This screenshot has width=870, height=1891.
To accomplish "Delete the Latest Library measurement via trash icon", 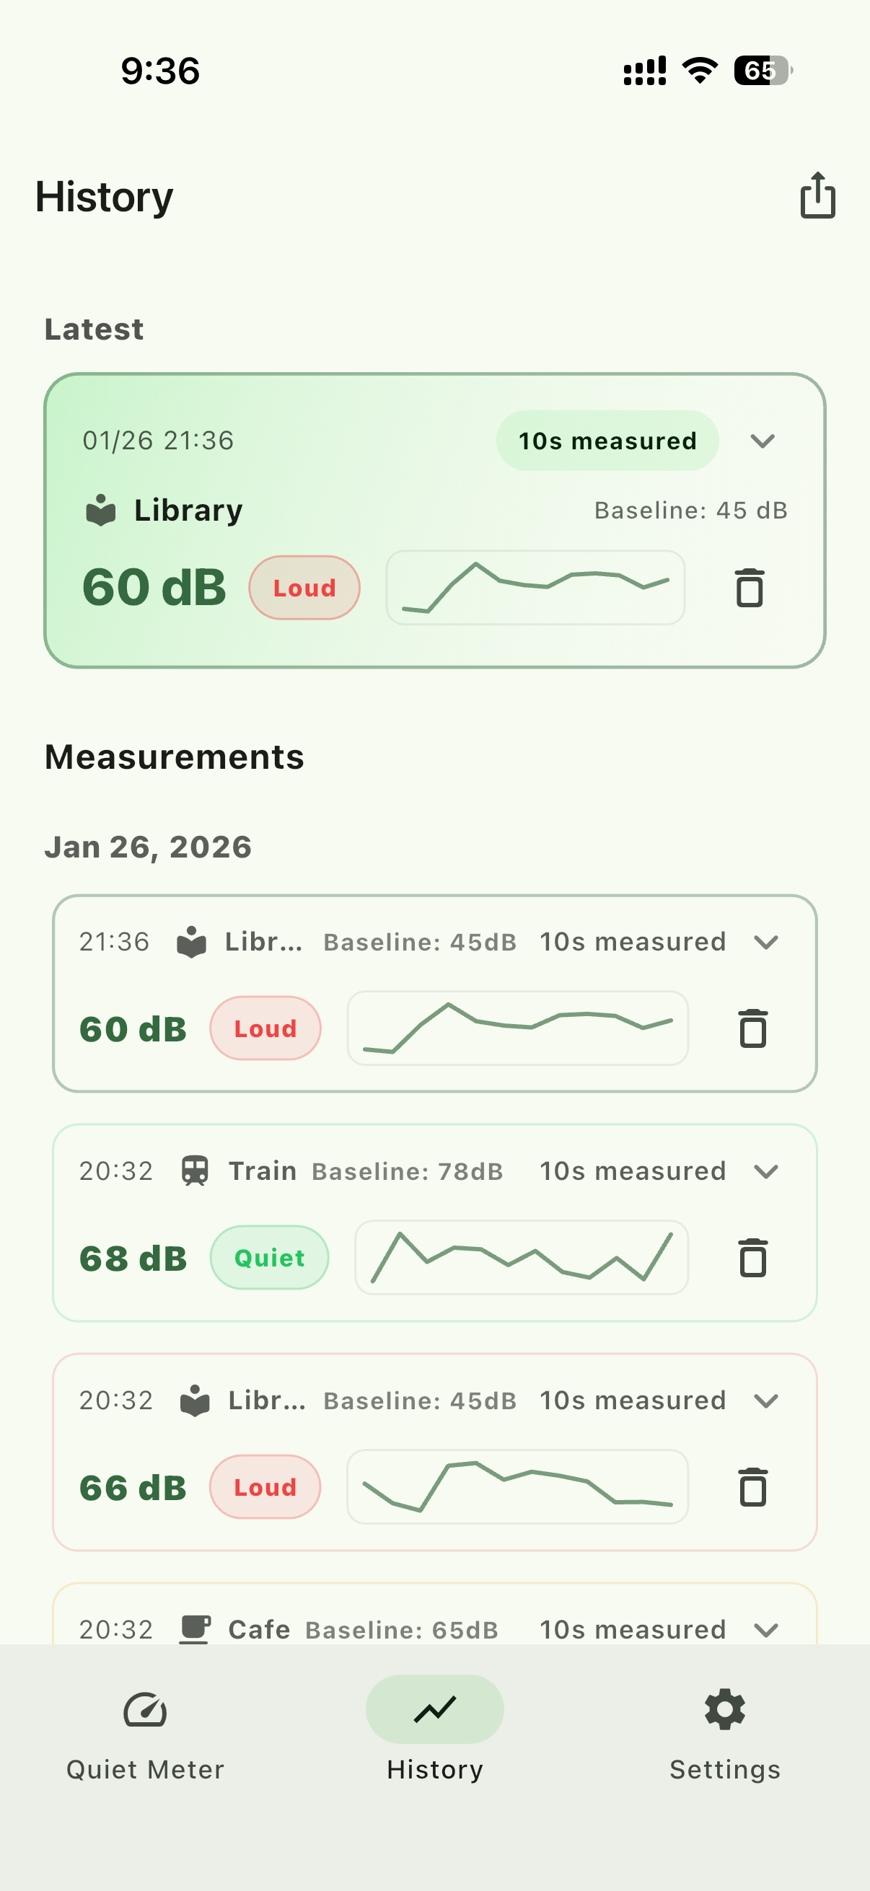I will click(x=749, y=588).
